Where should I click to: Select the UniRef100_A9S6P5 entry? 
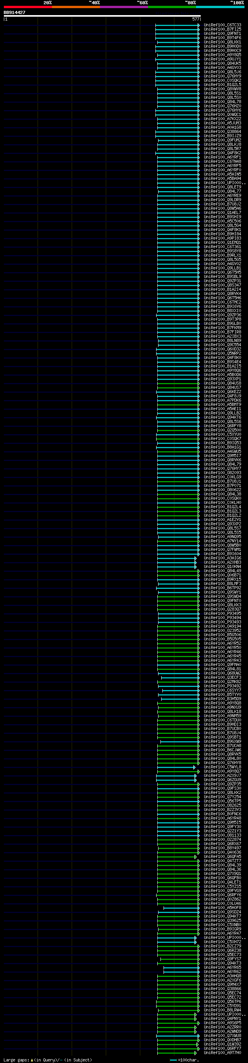pos(222,1023)
